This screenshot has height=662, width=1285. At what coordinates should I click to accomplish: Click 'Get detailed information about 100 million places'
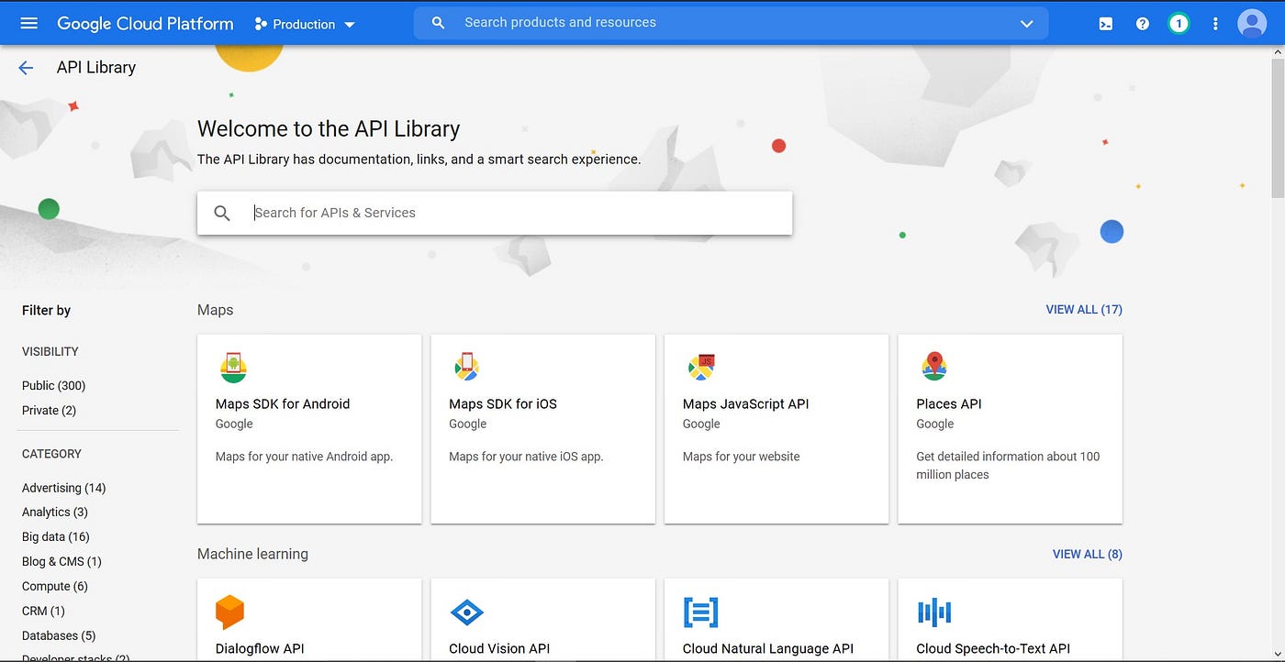(1008, 466)
